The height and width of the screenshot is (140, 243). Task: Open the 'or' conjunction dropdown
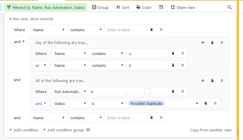(41, 65)
